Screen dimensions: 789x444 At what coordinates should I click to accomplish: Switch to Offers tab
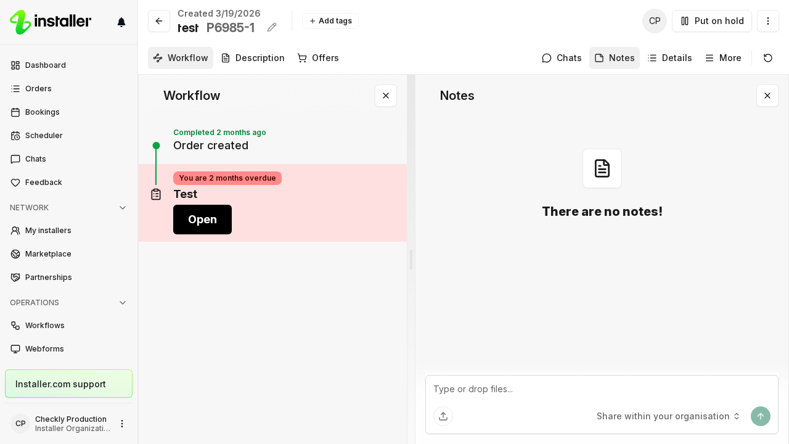318,58
